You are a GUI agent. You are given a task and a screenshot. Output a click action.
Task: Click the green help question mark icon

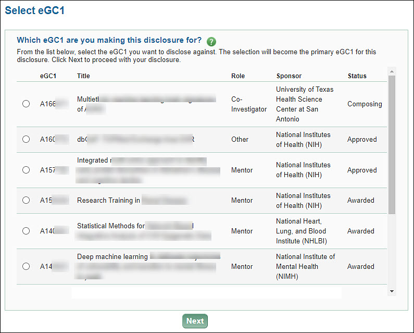211,42
